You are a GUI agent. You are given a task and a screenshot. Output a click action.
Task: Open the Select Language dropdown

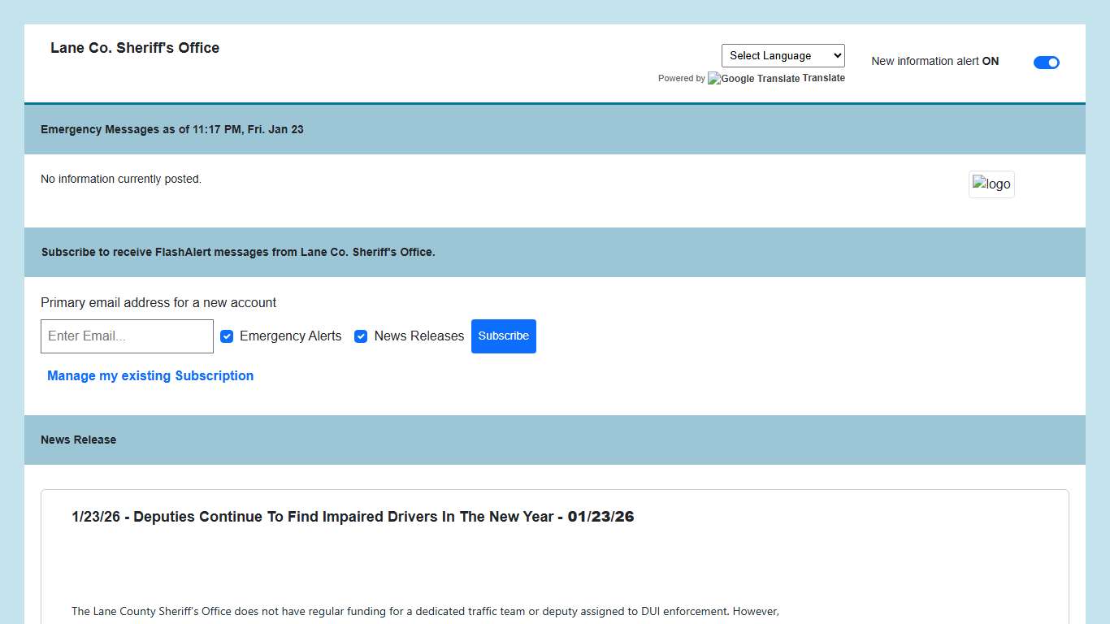point(783,56)
